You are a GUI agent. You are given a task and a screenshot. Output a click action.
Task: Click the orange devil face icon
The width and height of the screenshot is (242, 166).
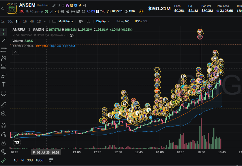click(141, 12)
